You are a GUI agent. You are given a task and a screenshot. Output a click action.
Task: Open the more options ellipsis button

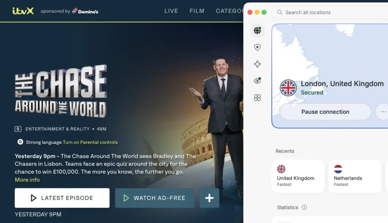[383, 111]
